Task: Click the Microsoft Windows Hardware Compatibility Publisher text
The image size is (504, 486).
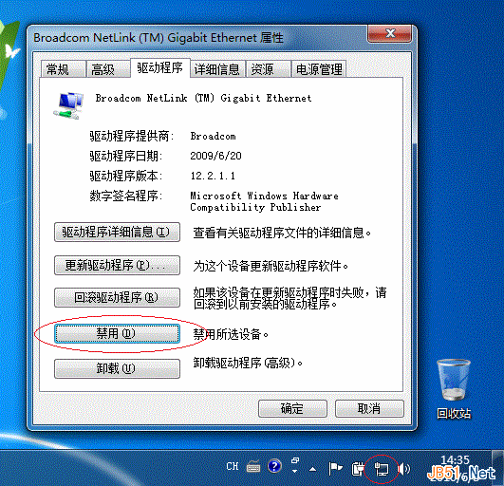Action: pos(264,201)
